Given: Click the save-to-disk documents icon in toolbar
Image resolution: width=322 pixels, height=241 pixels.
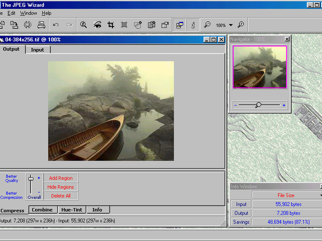Looking at the screenshot, I should click(14, 25).
